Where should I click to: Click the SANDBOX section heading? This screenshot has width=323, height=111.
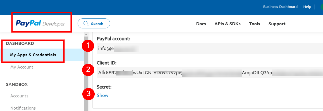[x=17, y=84]
